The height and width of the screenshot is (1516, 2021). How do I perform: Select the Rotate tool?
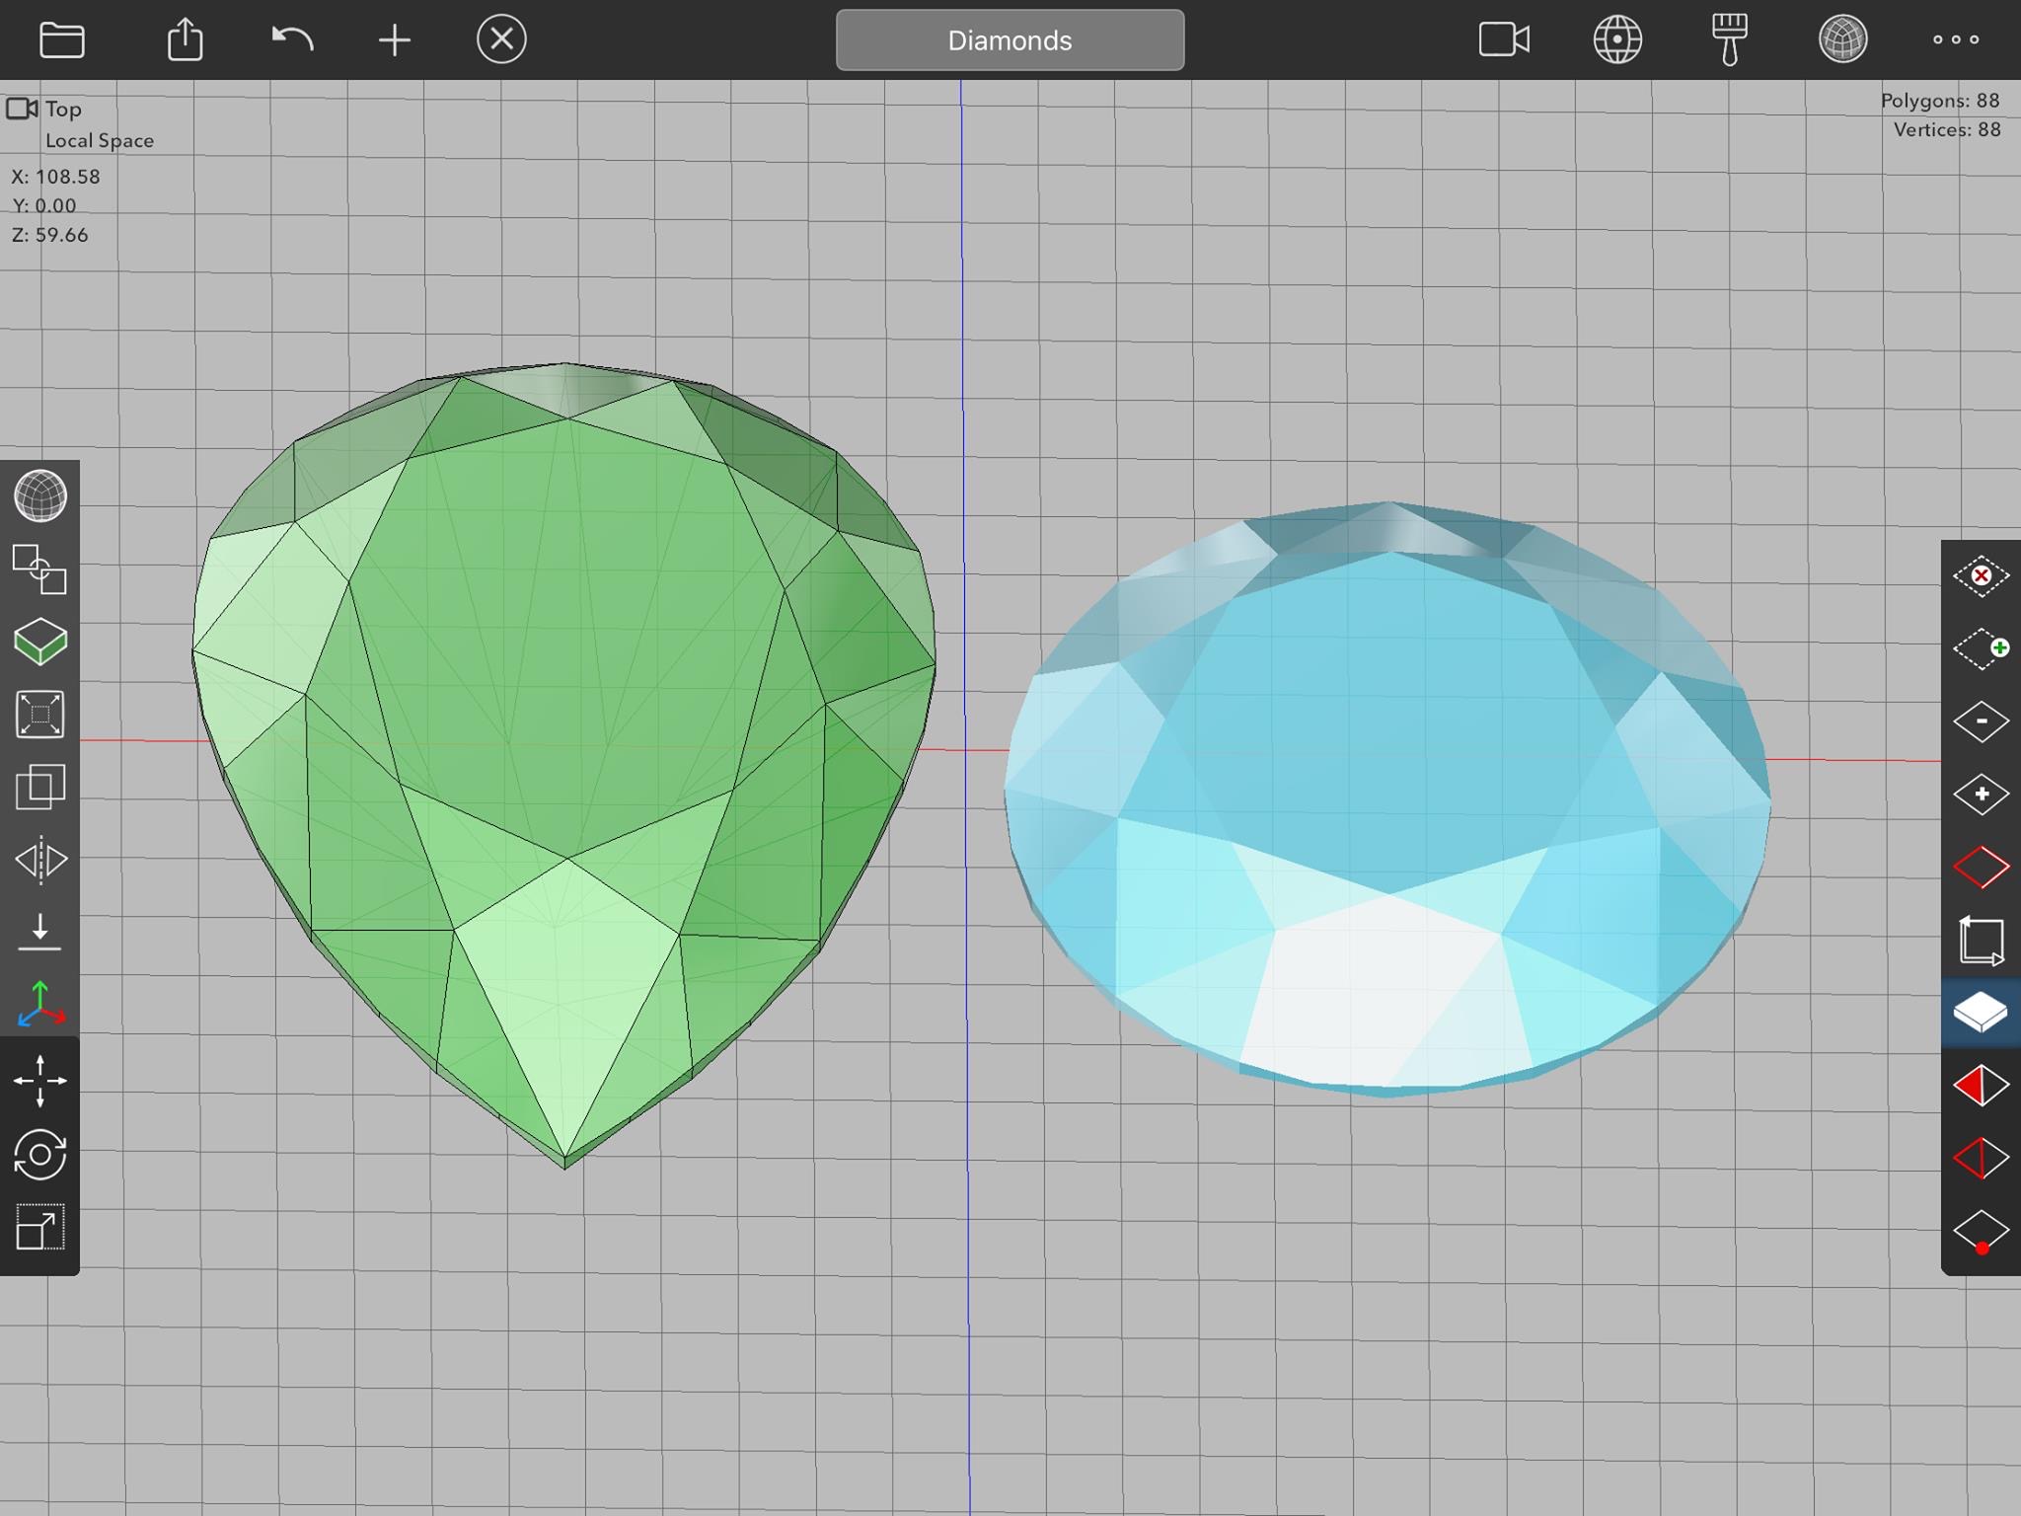click(40, 1154)
